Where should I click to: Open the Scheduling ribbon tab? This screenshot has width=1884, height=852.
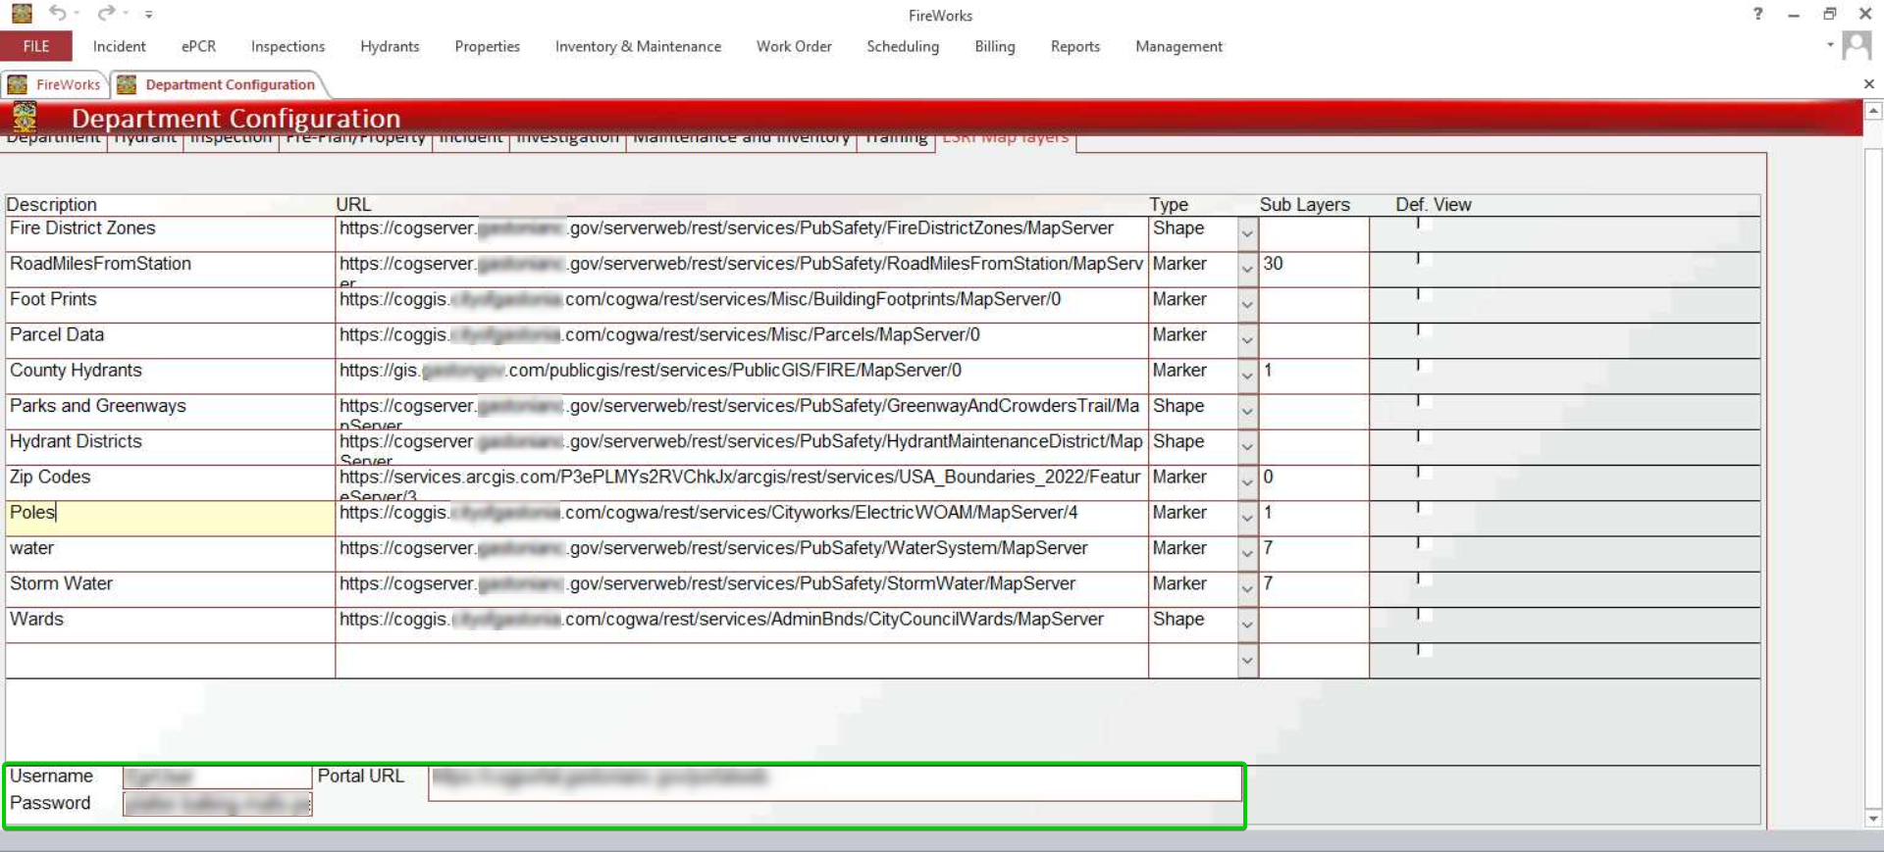point(903,46)
